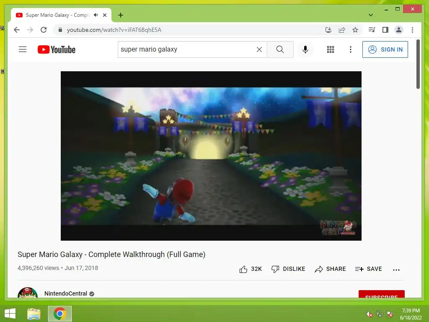Open the YouTube apps grid
Screen dimensions: 429x322
(331, 49)
